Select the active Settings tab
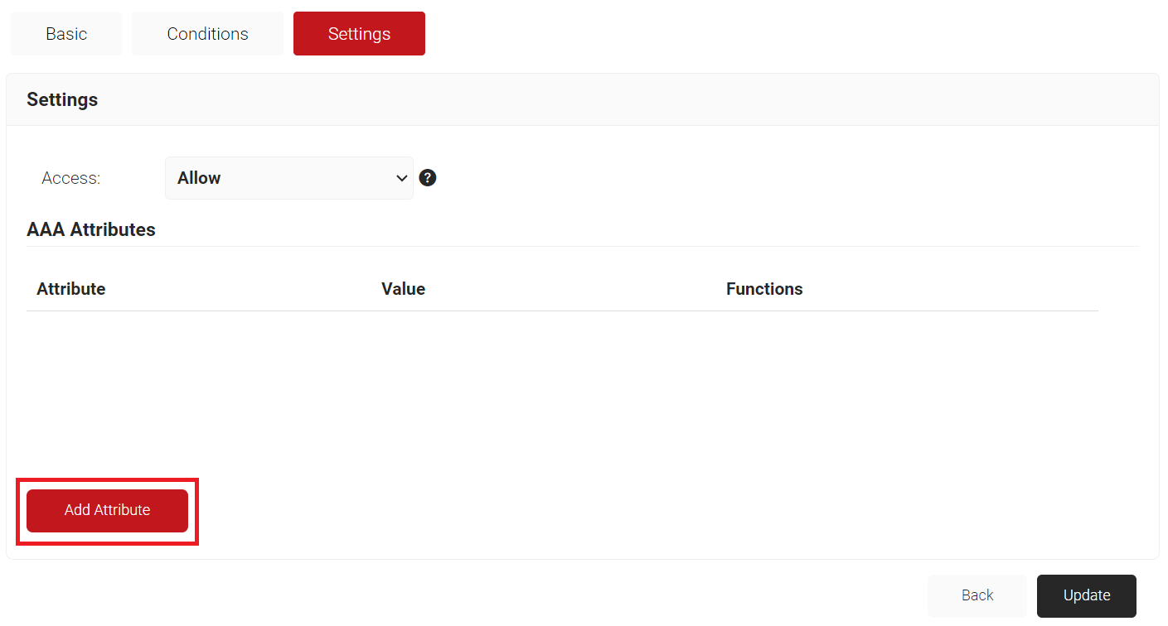This screenshot has height=626, width=1168. tap(359, 34)
